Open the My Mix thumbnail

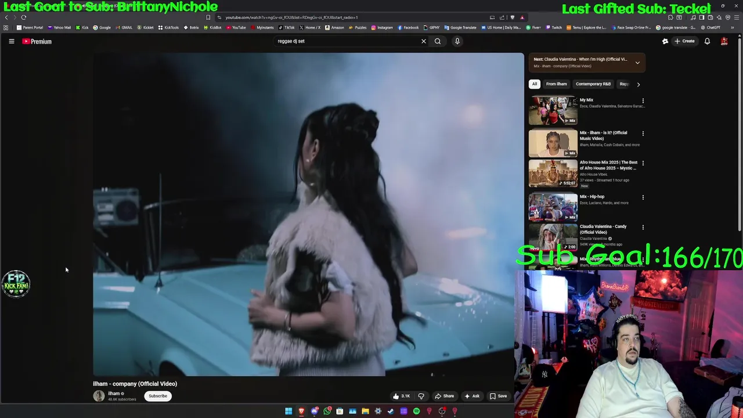[x=553, y=110]
